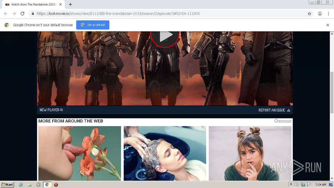Open Windows Explorer folder icon in taskbar
334x188 pixels.
tap(29, 185)
